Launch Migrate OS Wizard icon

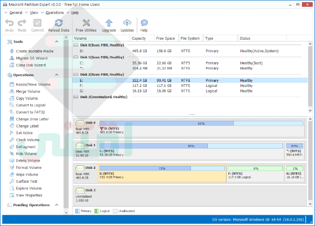click(x=12, y=58)
